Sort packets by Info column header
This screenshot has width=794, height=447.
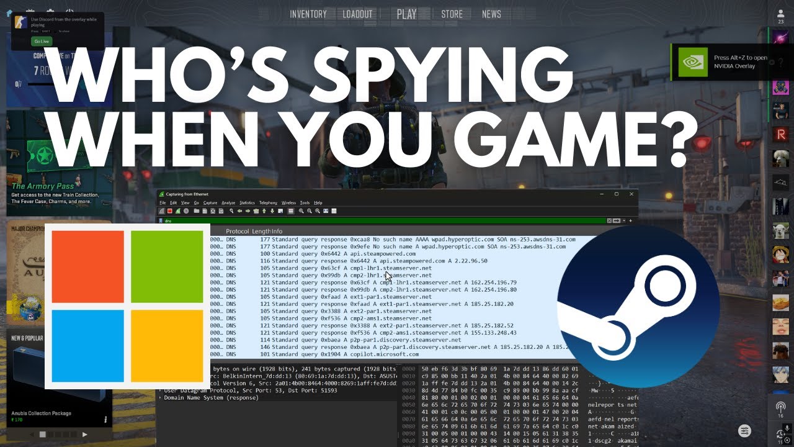coord(277,231)
